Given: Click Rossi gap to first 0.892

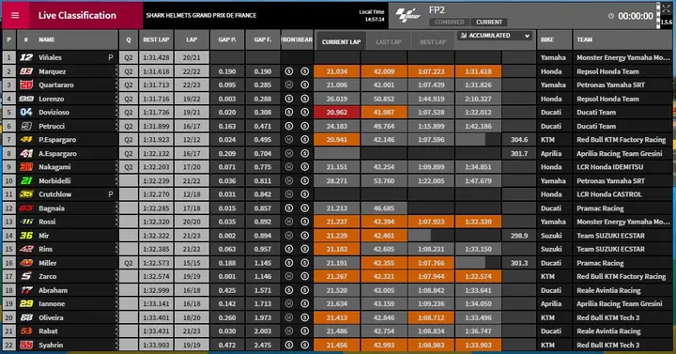Looking at the screenshot, I should coord(263,222).
